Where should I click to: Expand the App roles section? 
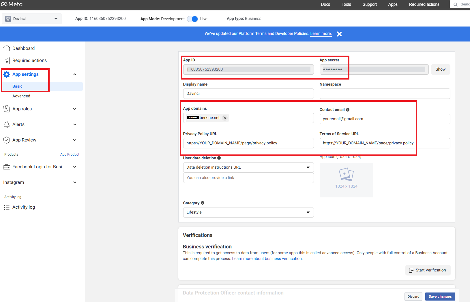coord(75,109)
